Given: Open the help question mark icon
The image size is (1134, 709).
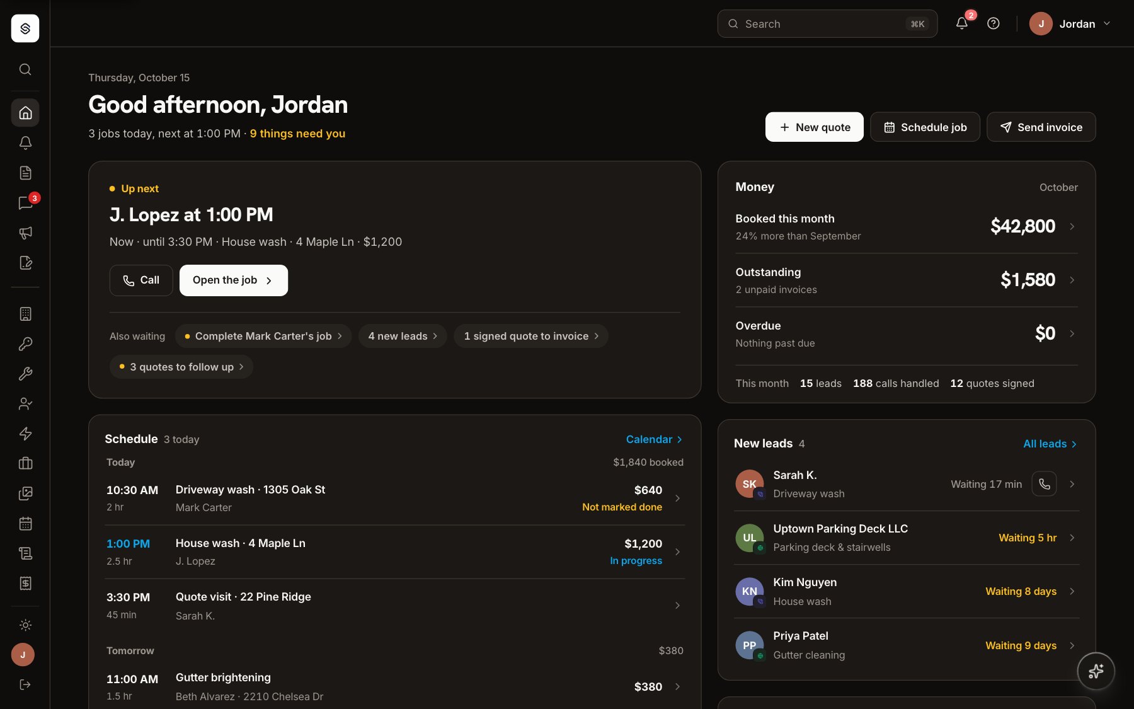Looking at the screenshot, I should 994,23.
